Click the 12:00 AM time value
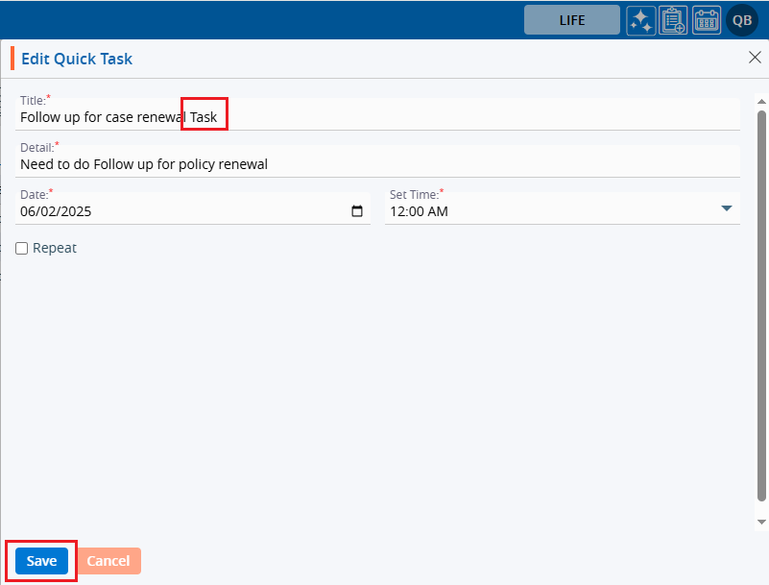 (419, 211)
